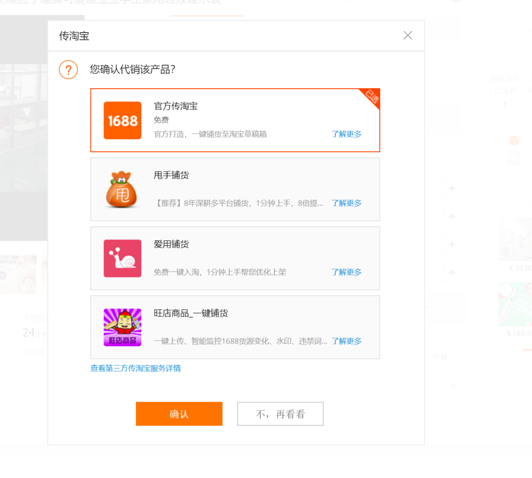Click the 1688 orange logo icon
The height and width of the screenshot is (478, 532).
[x=122, y=120]
